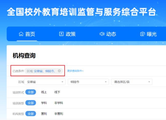Select 全部 for 培训类型

click(31, 103)
